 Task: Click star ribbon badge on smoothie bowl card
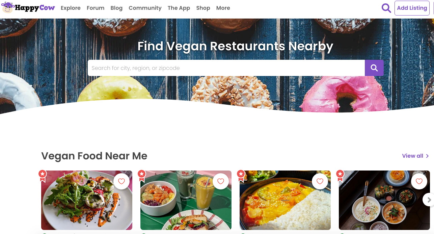[x=142, y=176]
